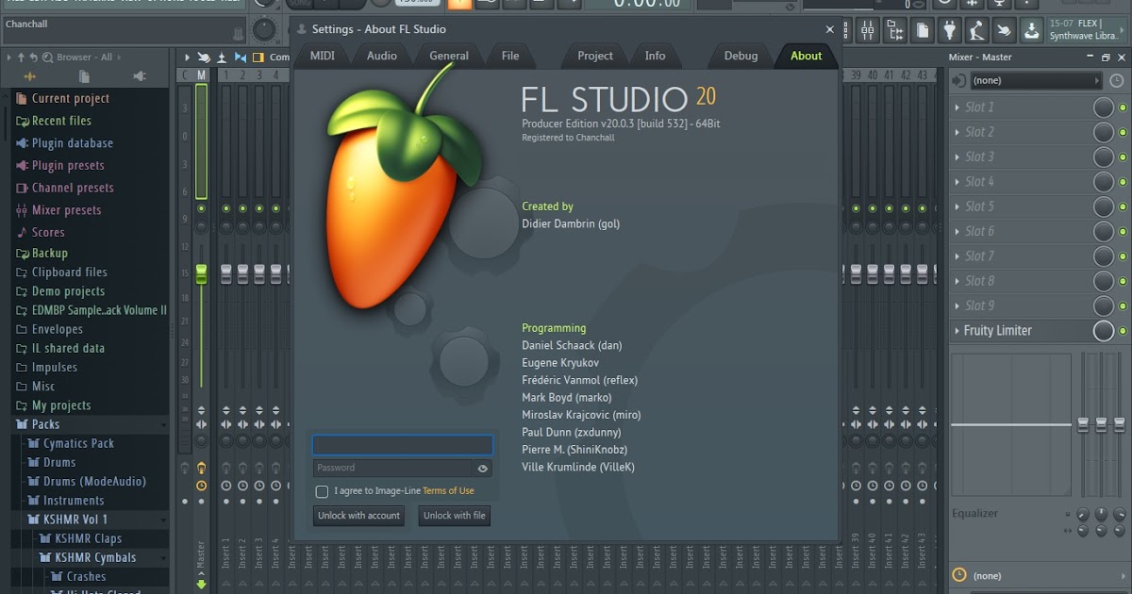Viewport: 1132px width, 594px height.
Task: Click the browser undo-arrow icon
Action: tap(33, 58)
